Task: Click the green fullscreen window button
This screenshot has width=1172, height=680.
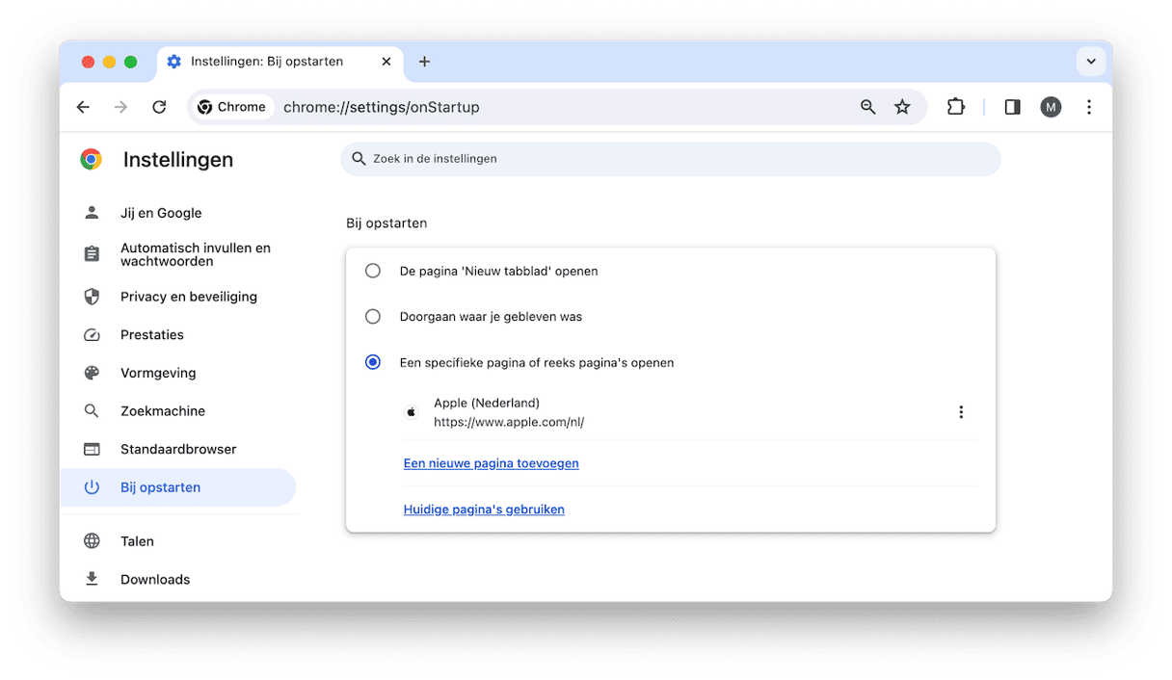Action: pos(130,62)
